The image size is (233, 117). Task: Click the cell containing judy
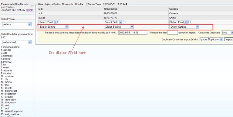70,9
